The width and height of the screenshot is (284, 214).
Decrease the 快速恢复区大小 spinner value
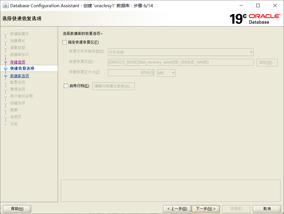pyautogui.click(x=152, y=74)
